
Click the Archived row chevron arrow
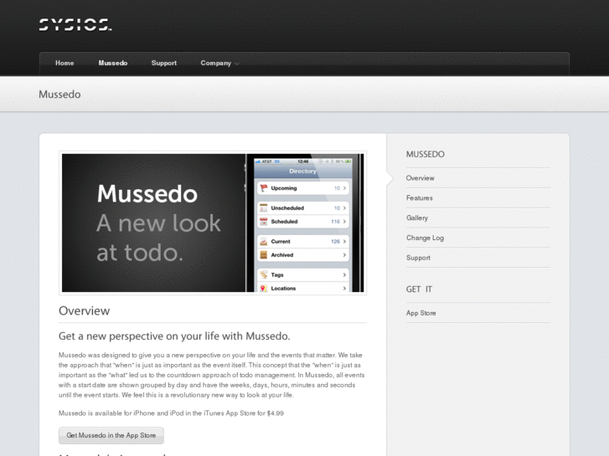click(344, 255)
